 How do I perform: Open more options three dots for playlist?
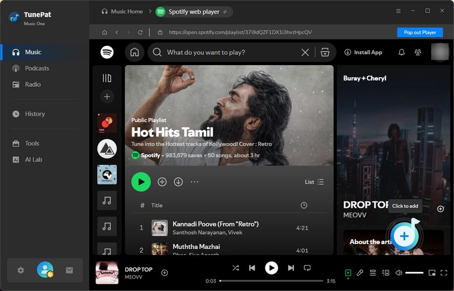click(x=194, y=182)
